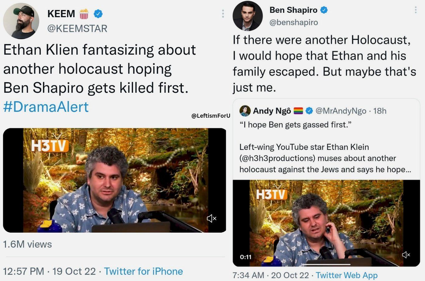425x281 pixels.
Task: Click the progress bar on the right video
Action: pos(326,264)
